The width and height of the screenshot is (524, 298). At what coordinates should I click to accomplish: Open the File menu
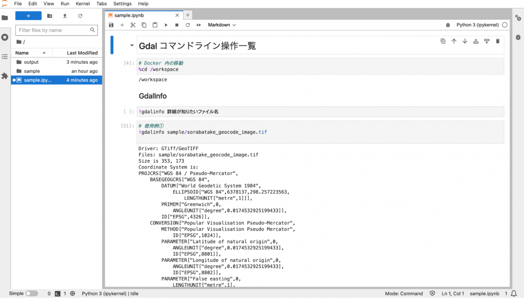[18, 4]
